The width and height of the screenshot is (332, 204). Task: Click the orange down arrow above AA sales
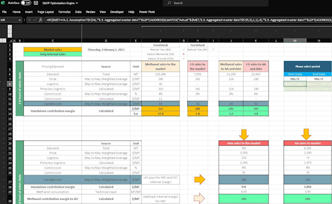pos(307,134)
